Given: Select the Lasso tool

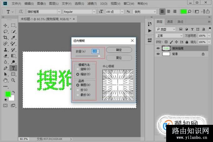Looking at the screenshot, I should pyautogui.click(x=5, y=32).
